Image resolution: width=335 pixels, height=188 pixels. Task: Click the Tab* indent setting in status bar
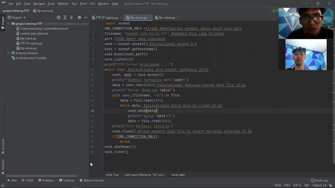coord(307,185)
